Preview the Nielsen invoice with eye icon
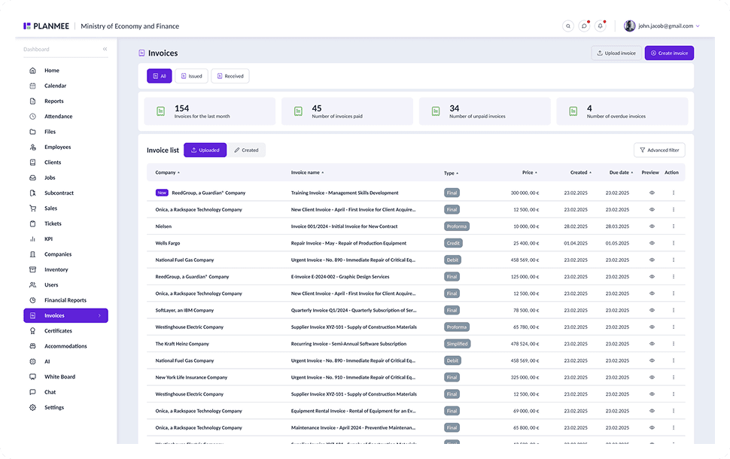The height and width of the screenshot is (459, 730). [652, 226]
